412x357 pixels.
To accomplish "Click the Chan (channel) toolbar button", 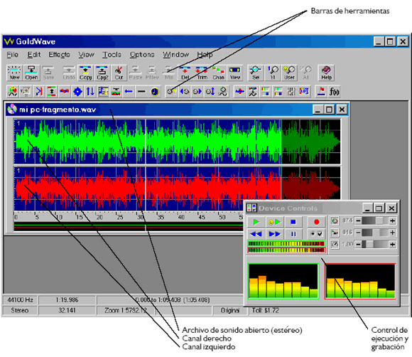I will [x=218, y=73].
